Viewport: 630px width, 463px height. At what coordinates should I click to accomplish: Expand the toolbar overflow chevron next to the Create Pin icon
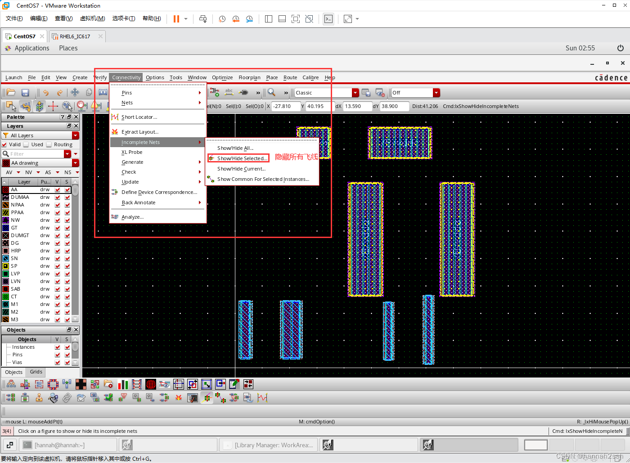[x=258, y=93]
